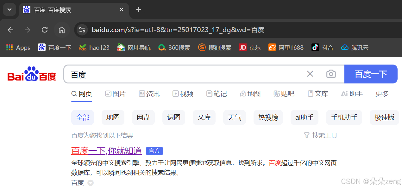Open the 阿里1688 bookmark
Viewport: 402px width, 188px height.
pyautogui.click(x=286, y=48)
